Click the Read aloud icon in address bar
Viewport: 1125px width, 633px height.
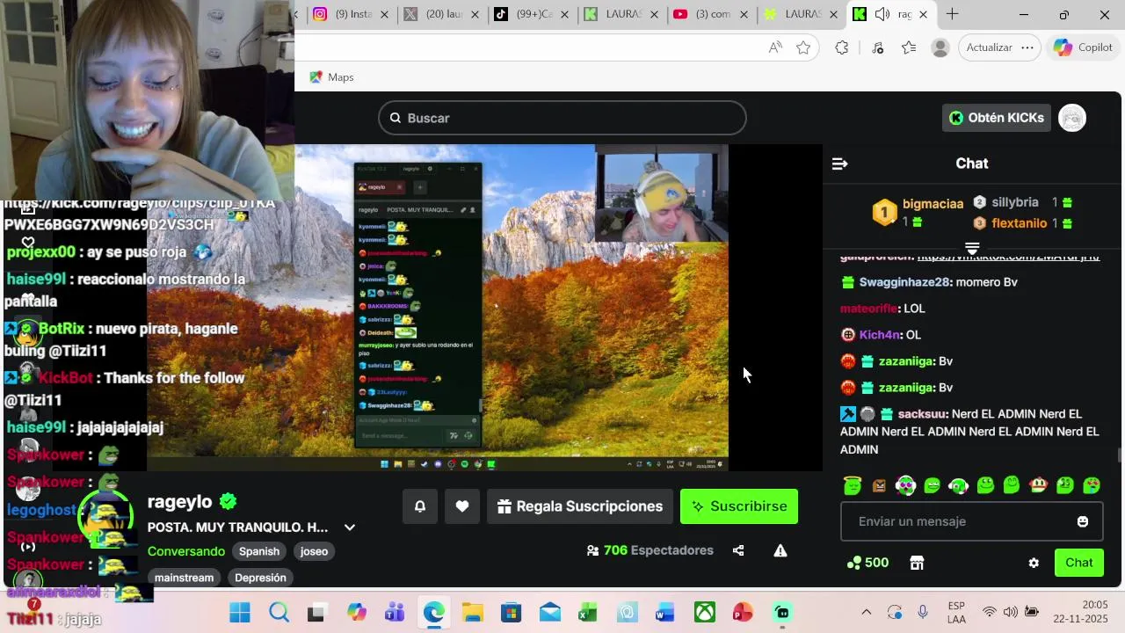[x=775, y=47]
